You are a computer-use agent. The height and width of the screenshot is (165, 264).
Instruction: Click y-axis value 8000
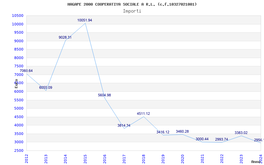pyautogui.click(x=18, y=58)
